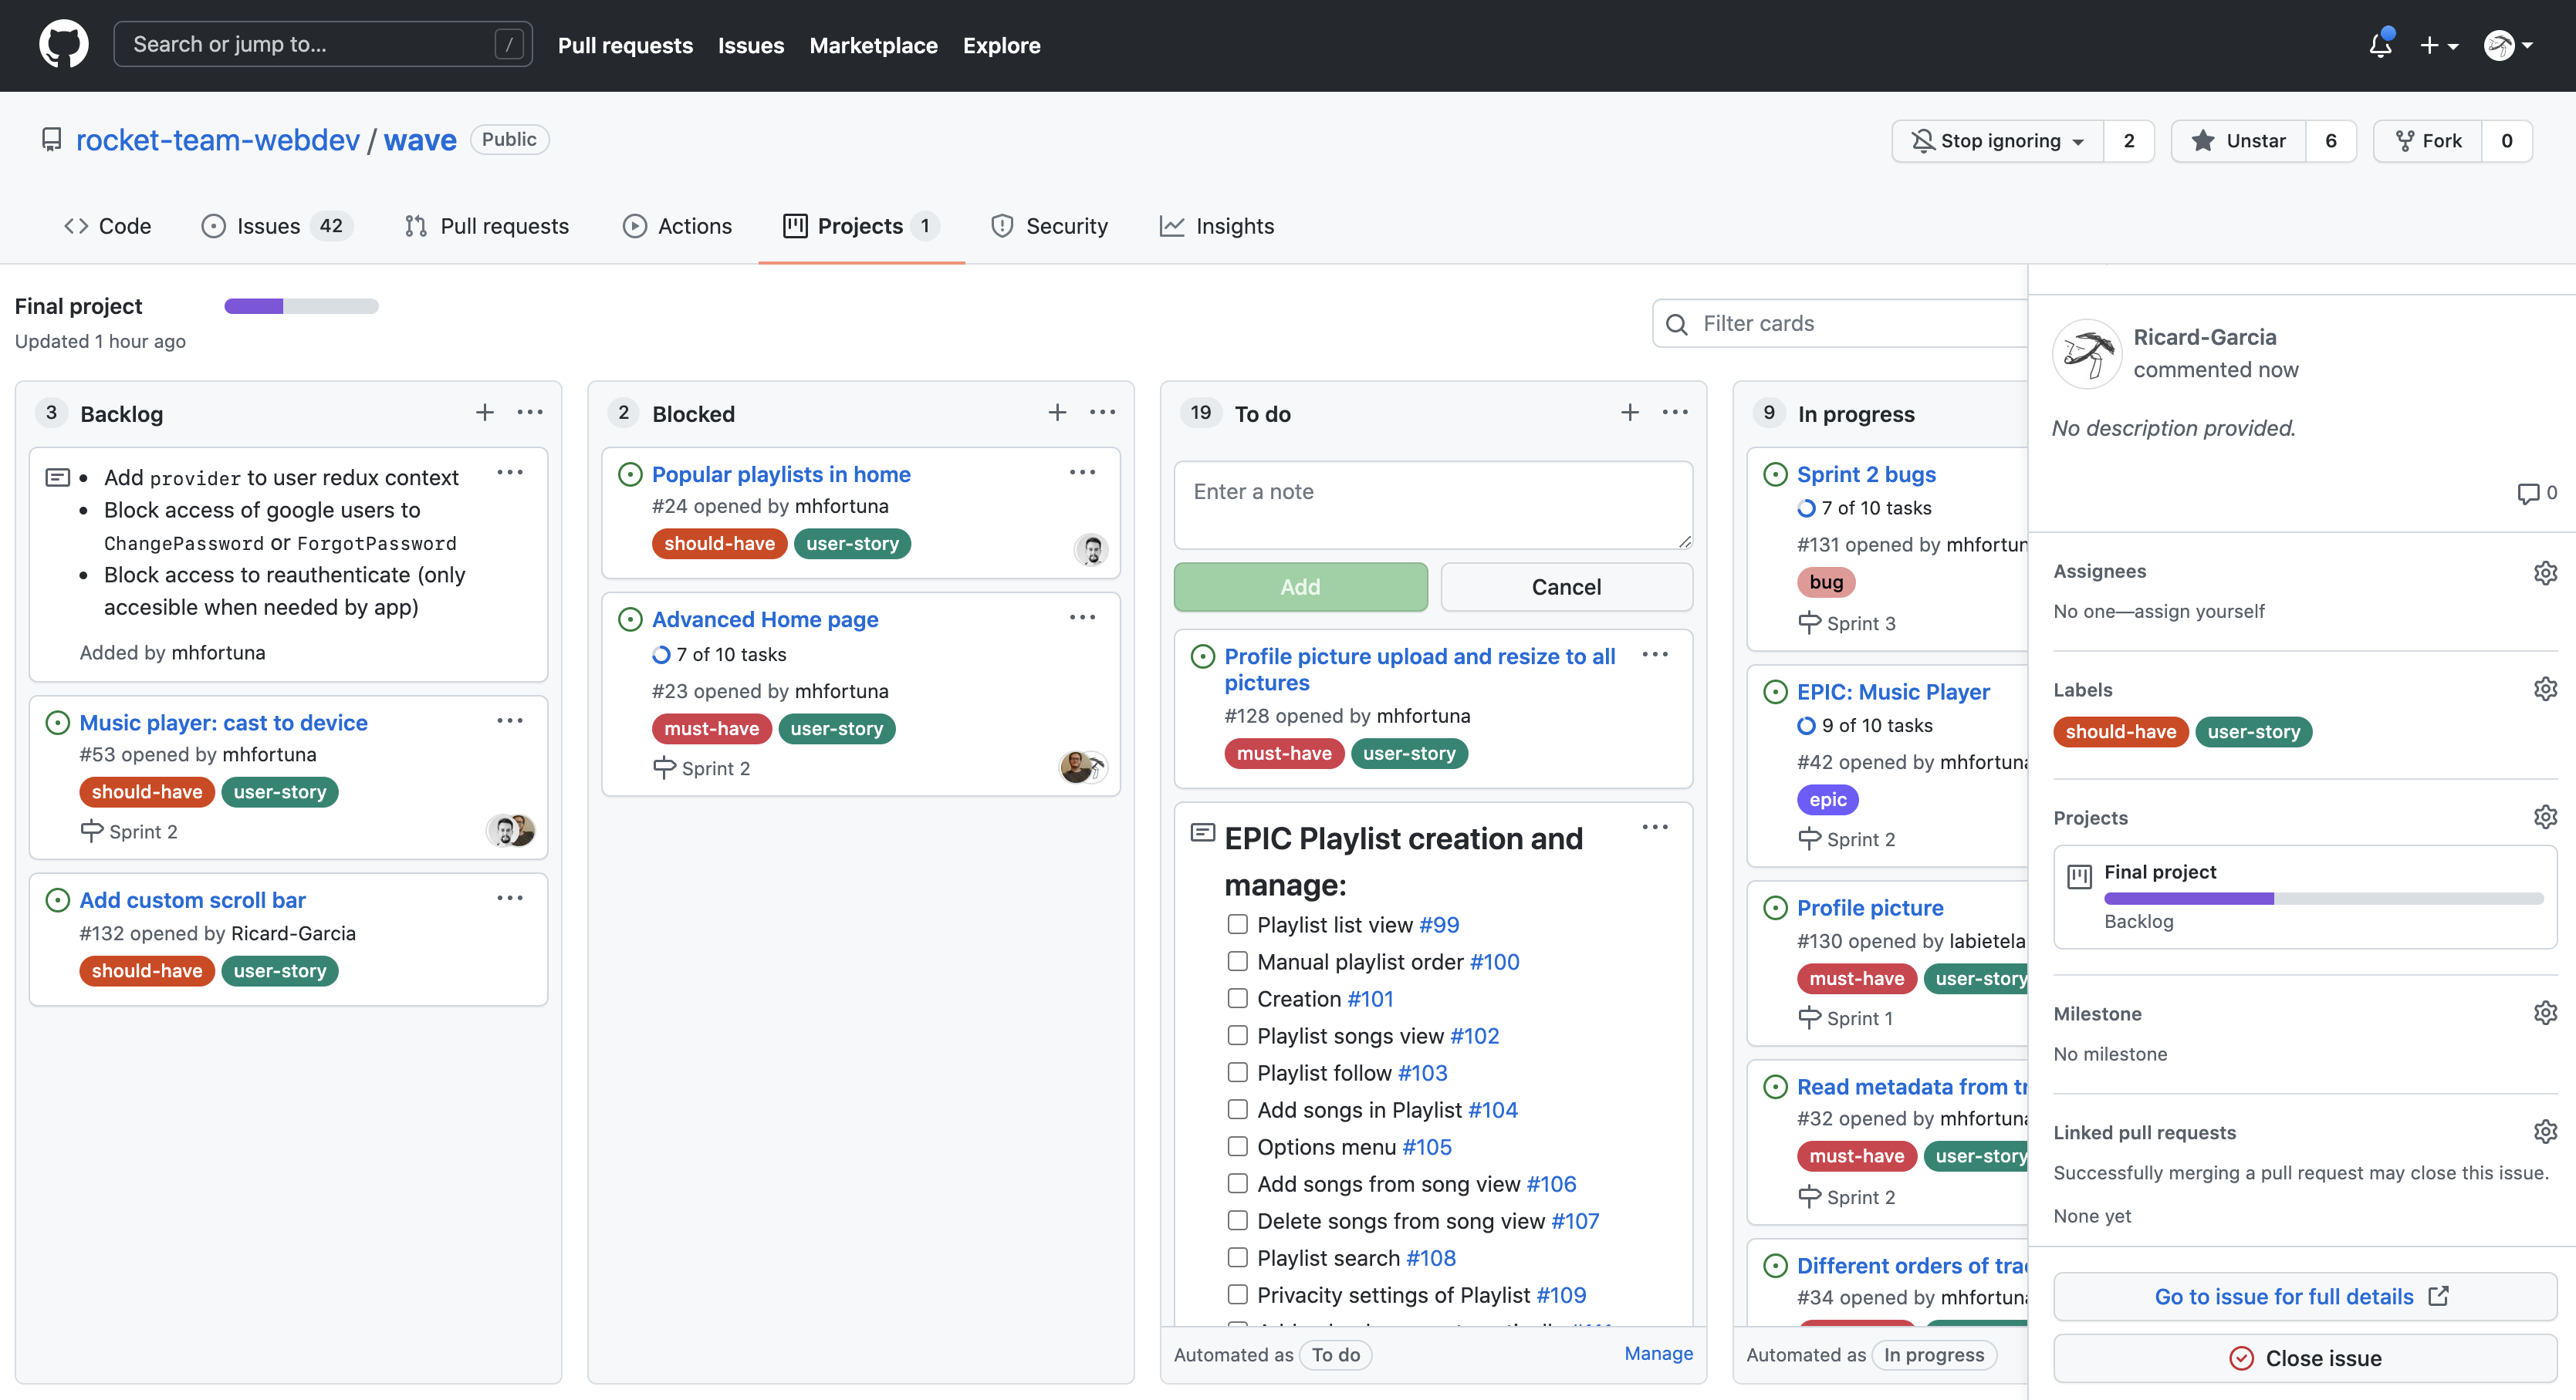Add a card to the Backlog column
The image size is (2576, 1400).
tap(484, 413)
